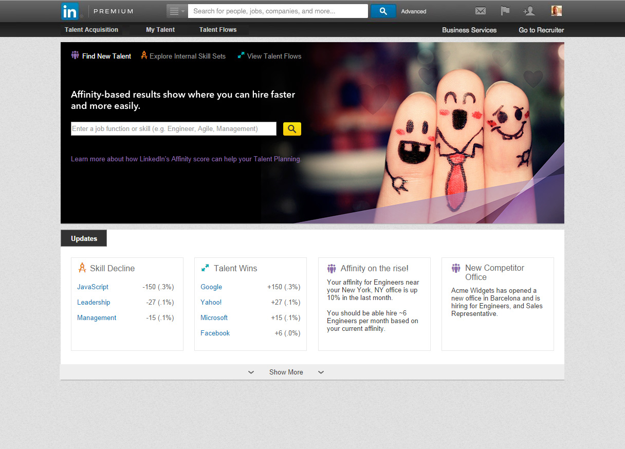Click the Talent Wins arrows icon
The image size is (625, 449).
[205, 268]
